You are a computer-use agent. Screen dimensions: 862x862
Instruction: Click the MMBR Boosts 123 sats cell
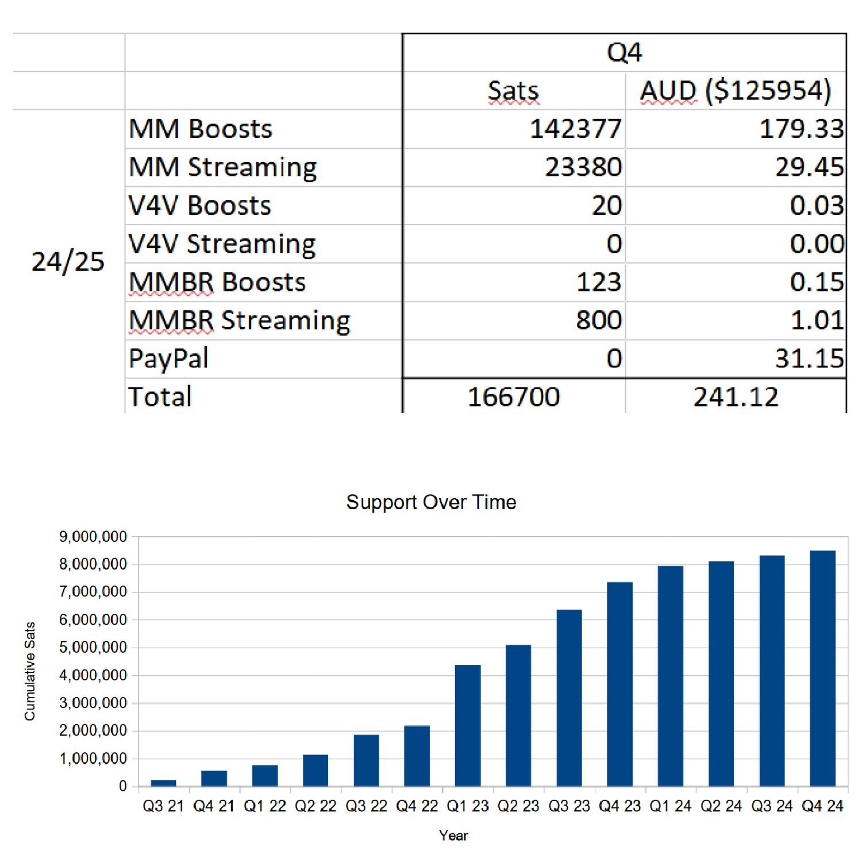tap(514, 282)
